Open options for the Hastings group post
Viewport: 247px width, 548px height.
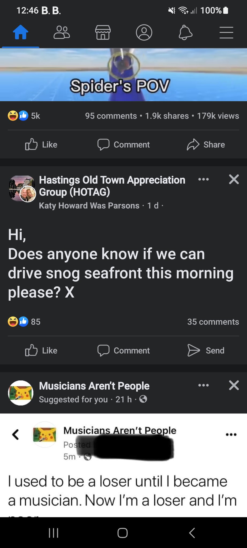tap(204, 179)
